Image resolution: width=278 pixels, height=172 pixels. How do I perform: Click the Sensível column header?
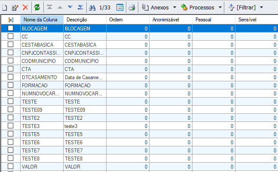[257, 20]
